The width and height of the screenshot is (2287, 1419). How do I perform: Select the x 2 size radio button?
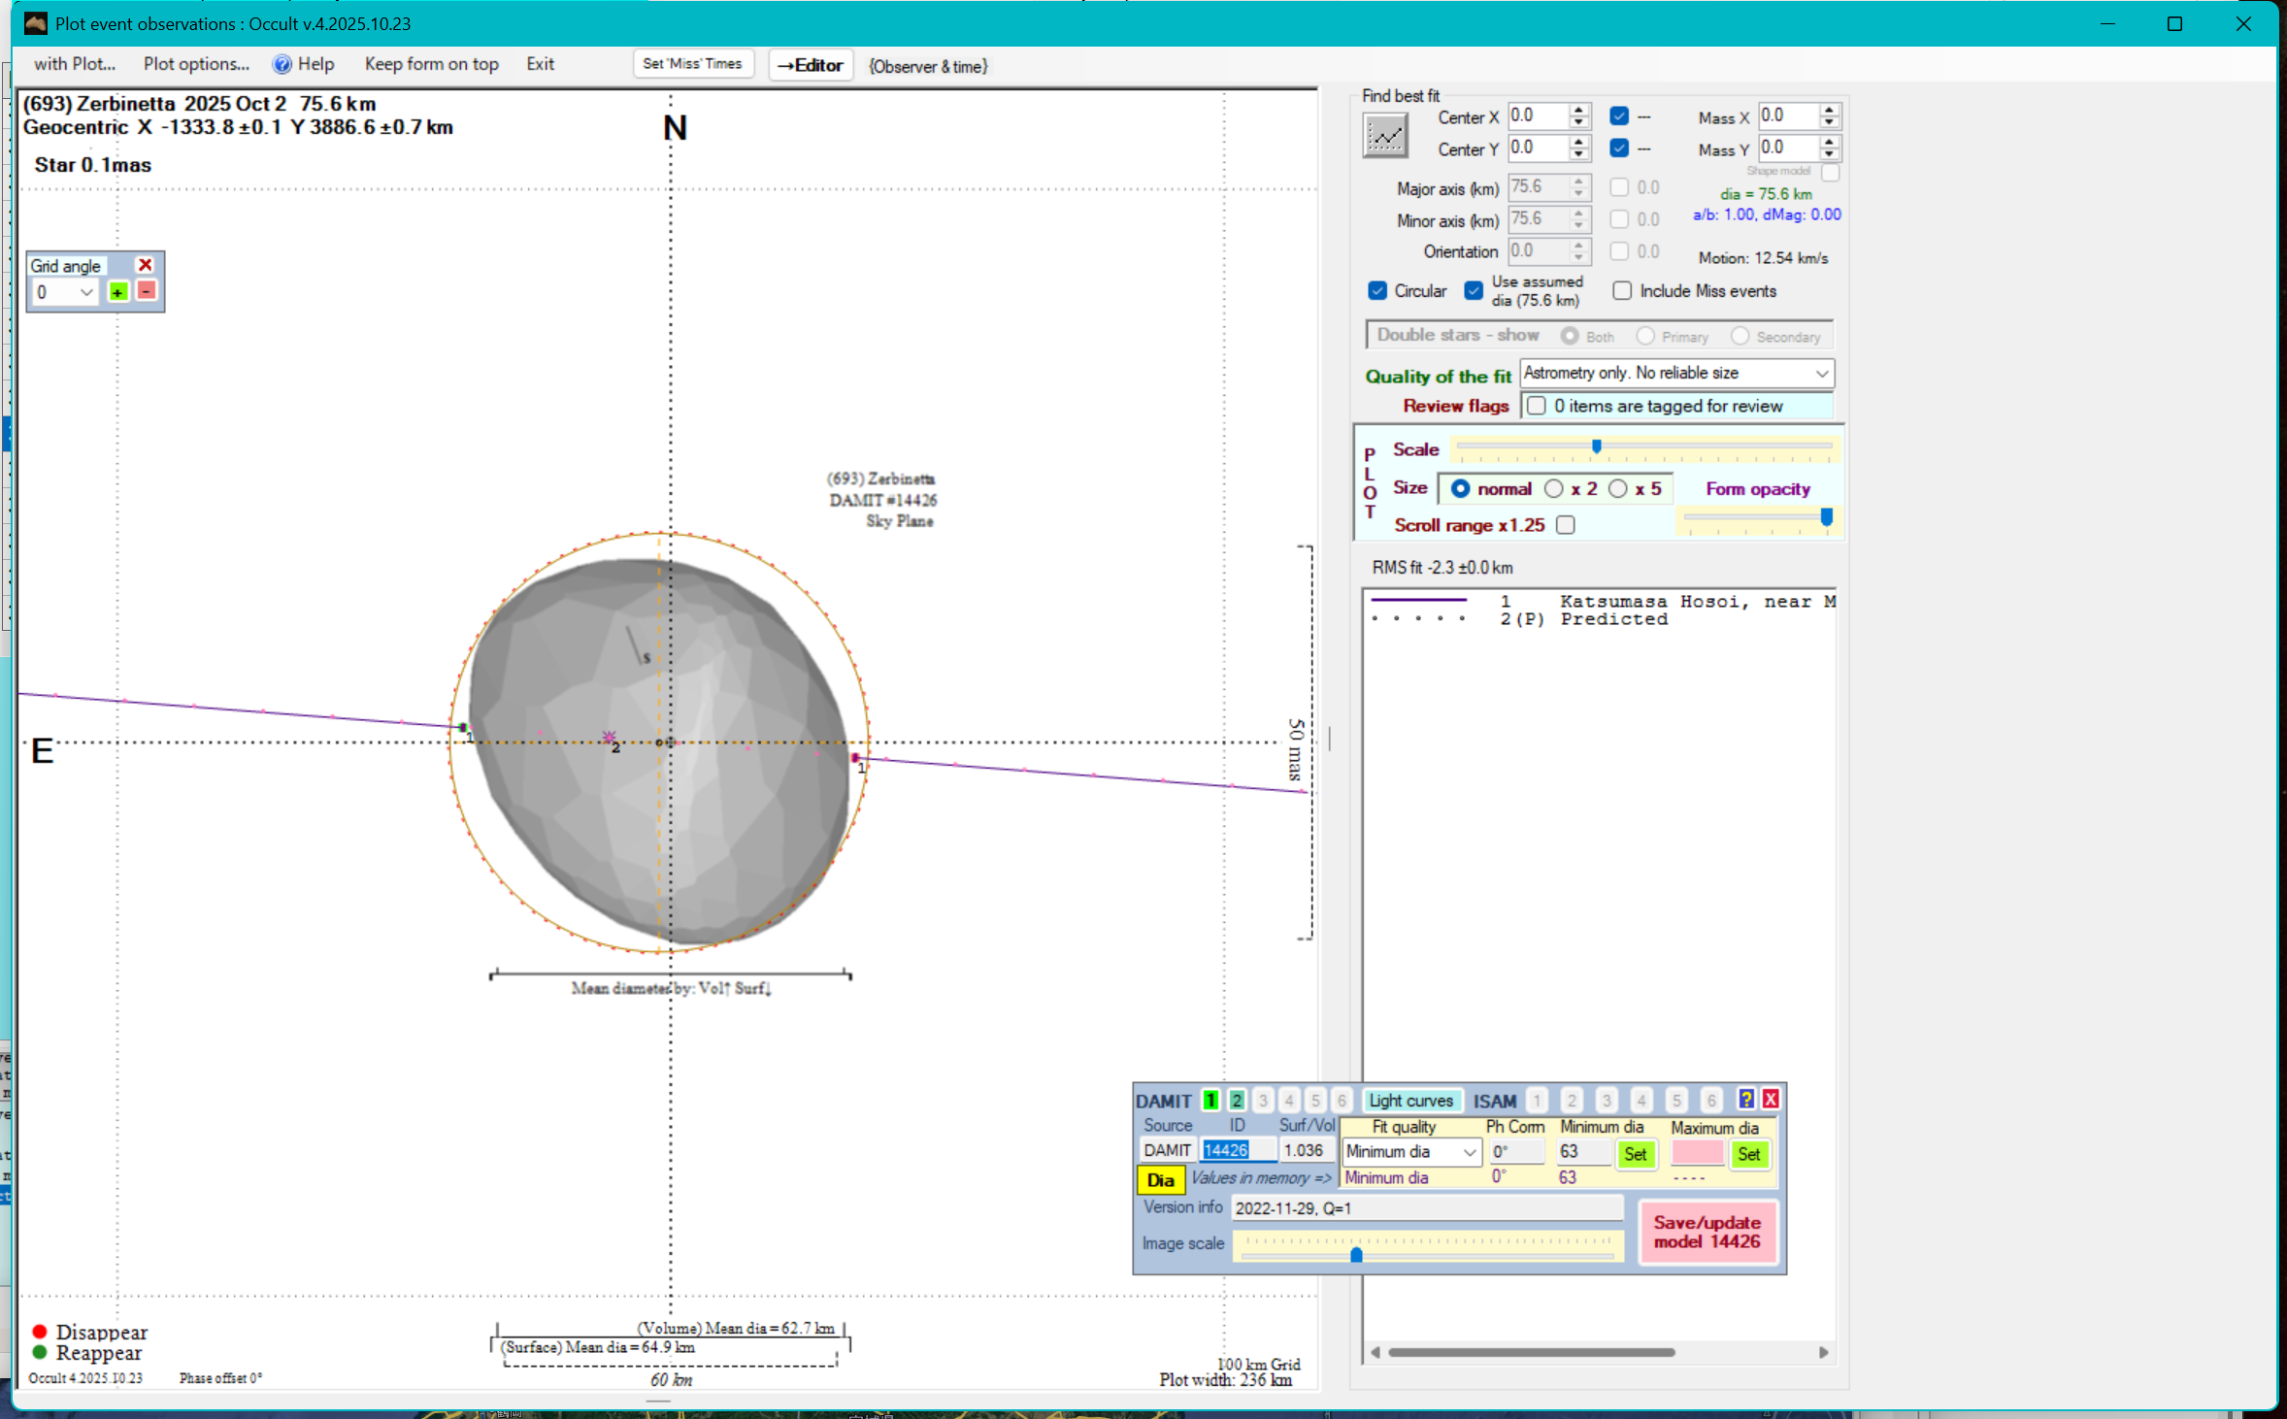tap(1554, 489)
